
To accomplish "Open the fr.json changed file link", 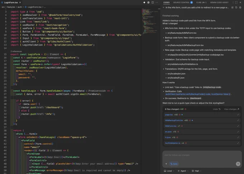I will click(168, 137).
